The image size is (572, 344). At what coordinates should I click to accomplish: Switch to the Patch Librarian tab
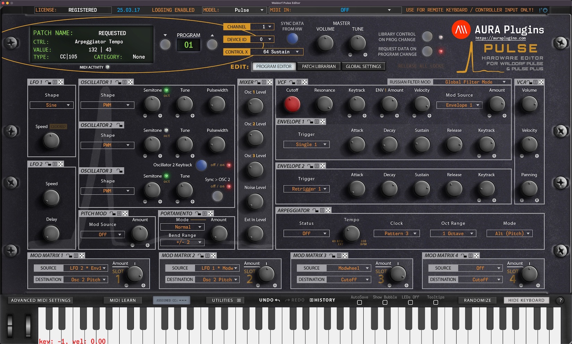point(319,67)
